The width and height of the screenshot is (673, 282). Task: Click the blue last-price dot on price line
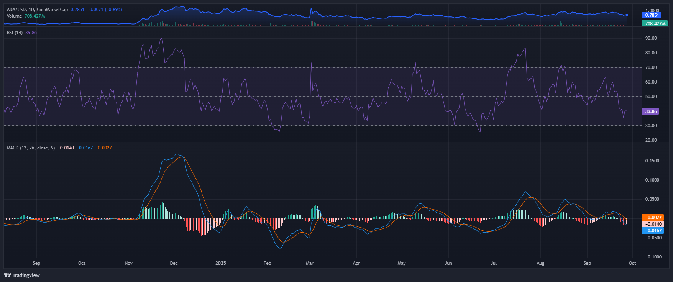click(x=627, y=15)
